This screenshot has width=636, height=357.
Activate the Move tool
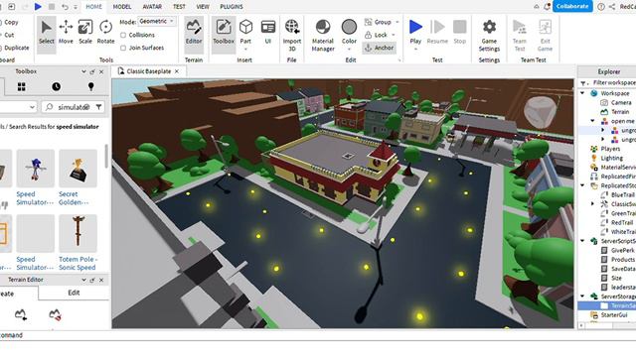(66, 33)
